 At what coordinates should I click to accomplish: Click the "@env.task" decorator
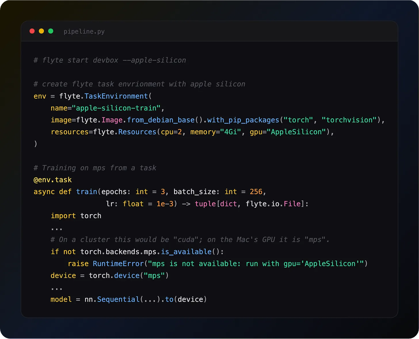pos(53,180)
